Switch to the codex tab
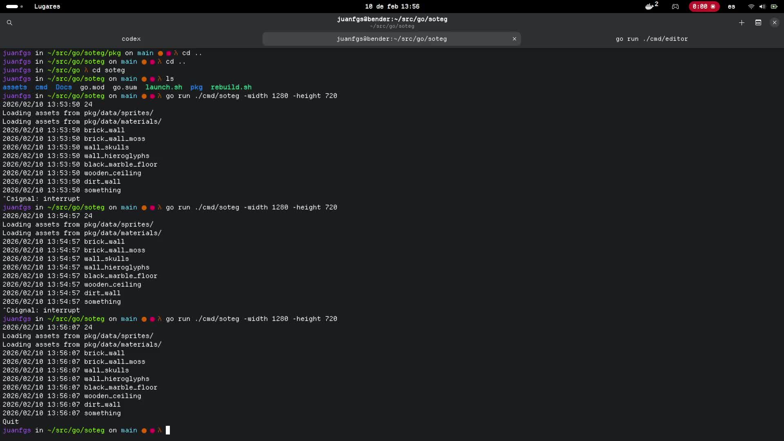The width and height of the screenshot is (784, 441). [x=131, y=39]
